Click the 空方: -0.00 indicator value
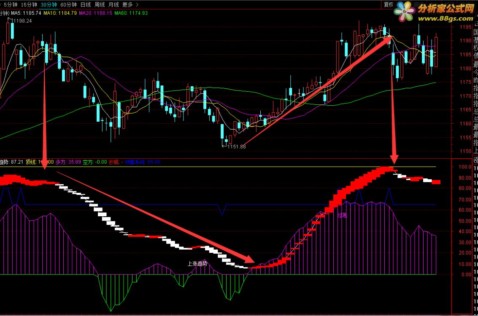 (x=95, y=162)
